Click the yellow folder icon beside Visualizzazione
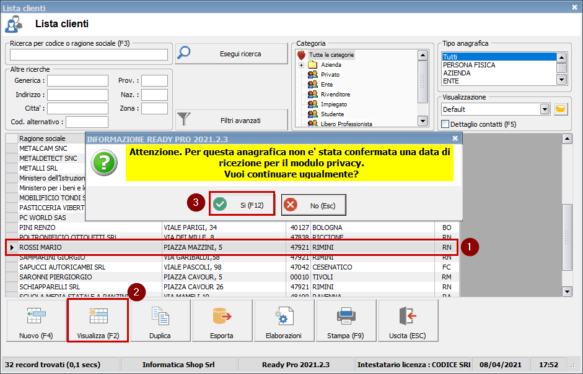Viewport: 583px width, 374px height. (560, 109)
